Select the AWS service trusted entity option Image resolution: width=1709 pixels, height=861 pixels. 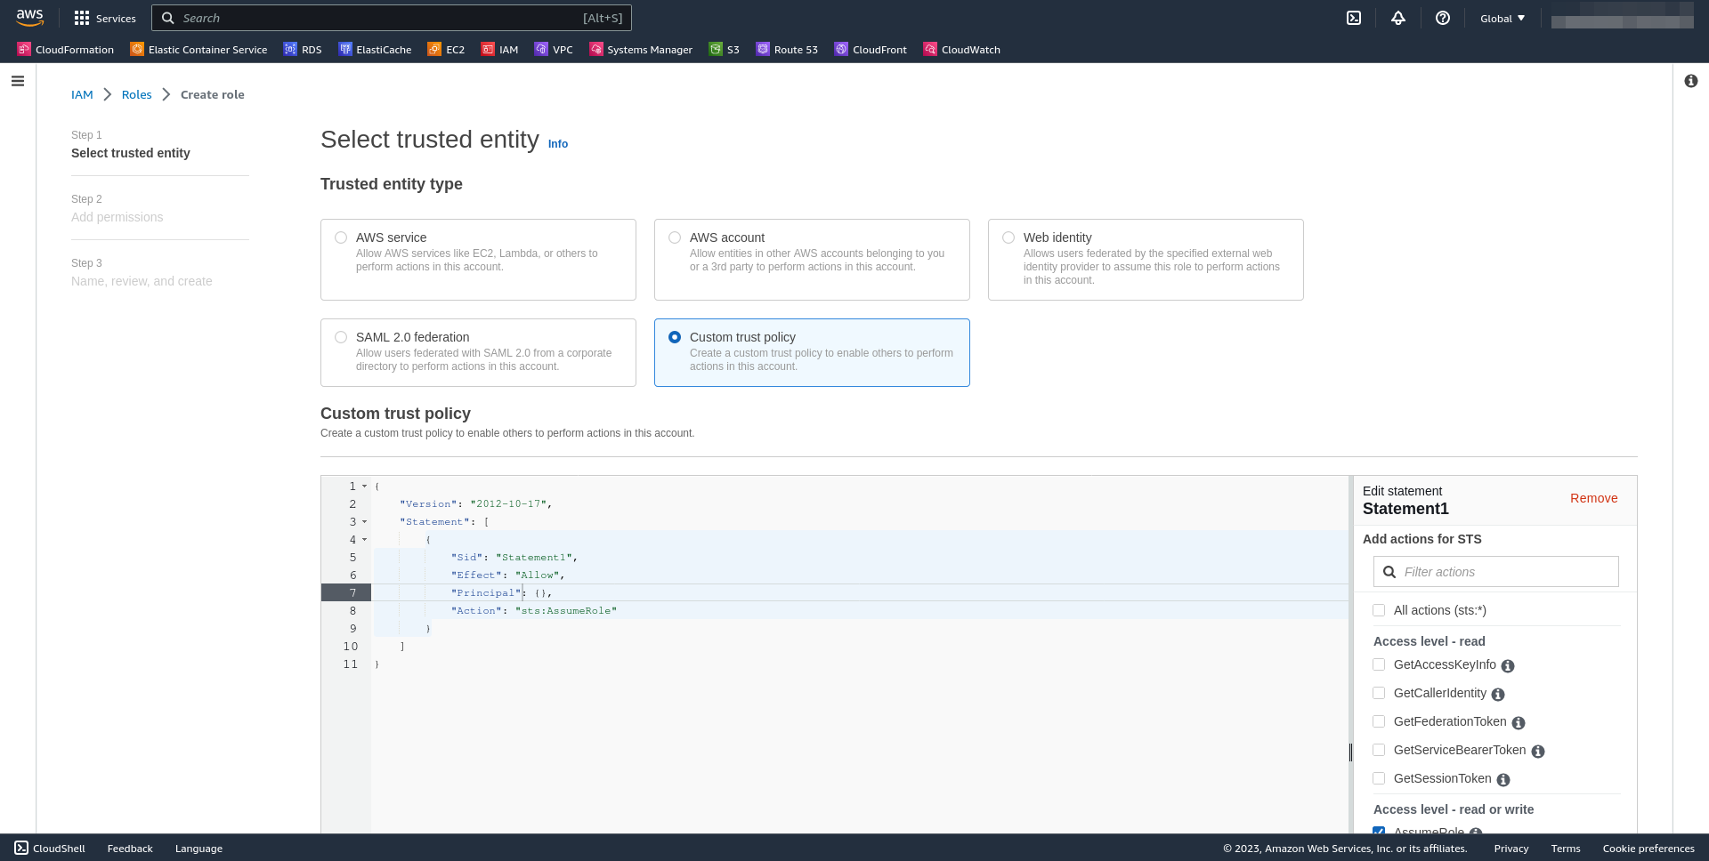pyautogui.click(x=341, y=237)
